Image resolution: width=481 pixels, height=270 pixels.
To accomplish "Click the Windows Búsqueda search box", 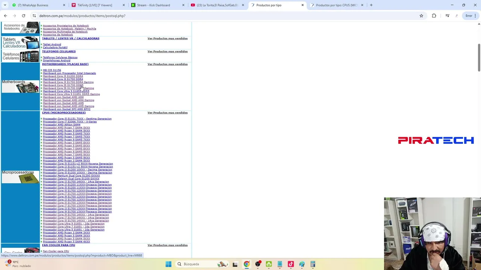I will click(202, 264).
